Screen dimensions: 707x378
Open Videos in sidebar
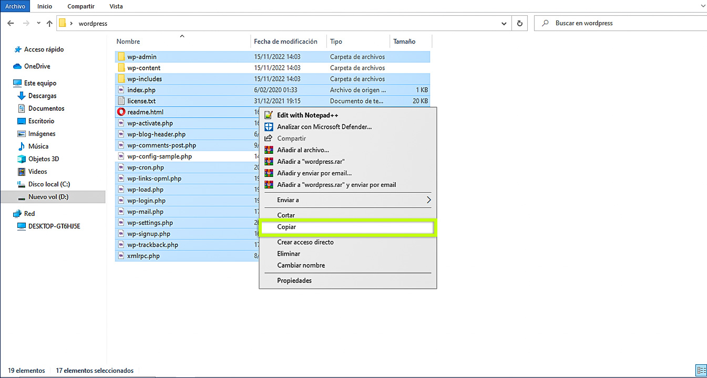(37, 171)
